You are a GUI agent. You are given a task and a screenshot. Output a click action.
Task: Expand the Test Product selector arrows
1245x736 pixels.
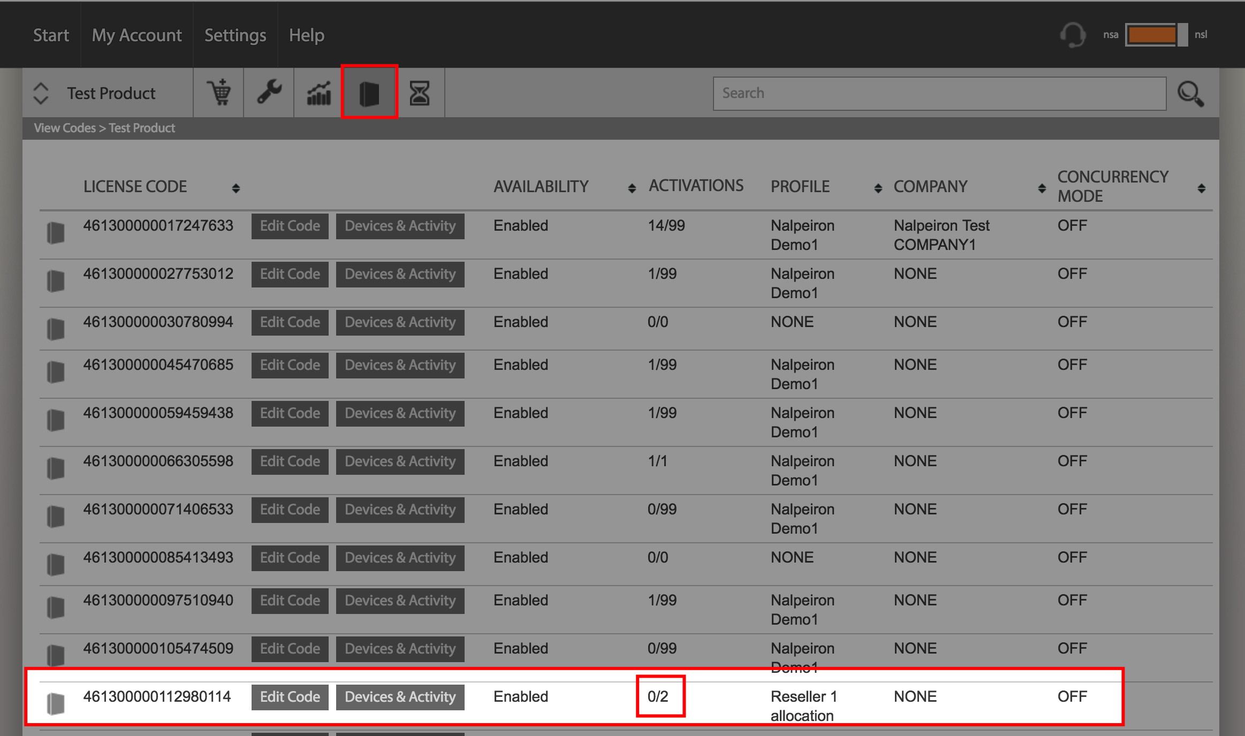(41, 93)
